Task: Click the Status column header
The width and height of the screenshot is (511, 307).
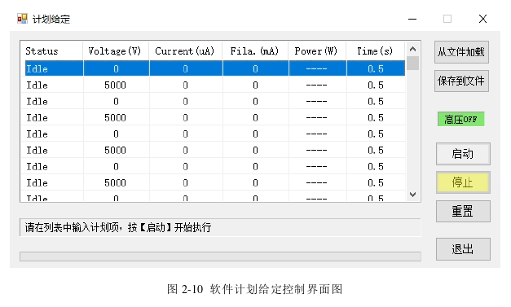Action: (x=52, y=51)
